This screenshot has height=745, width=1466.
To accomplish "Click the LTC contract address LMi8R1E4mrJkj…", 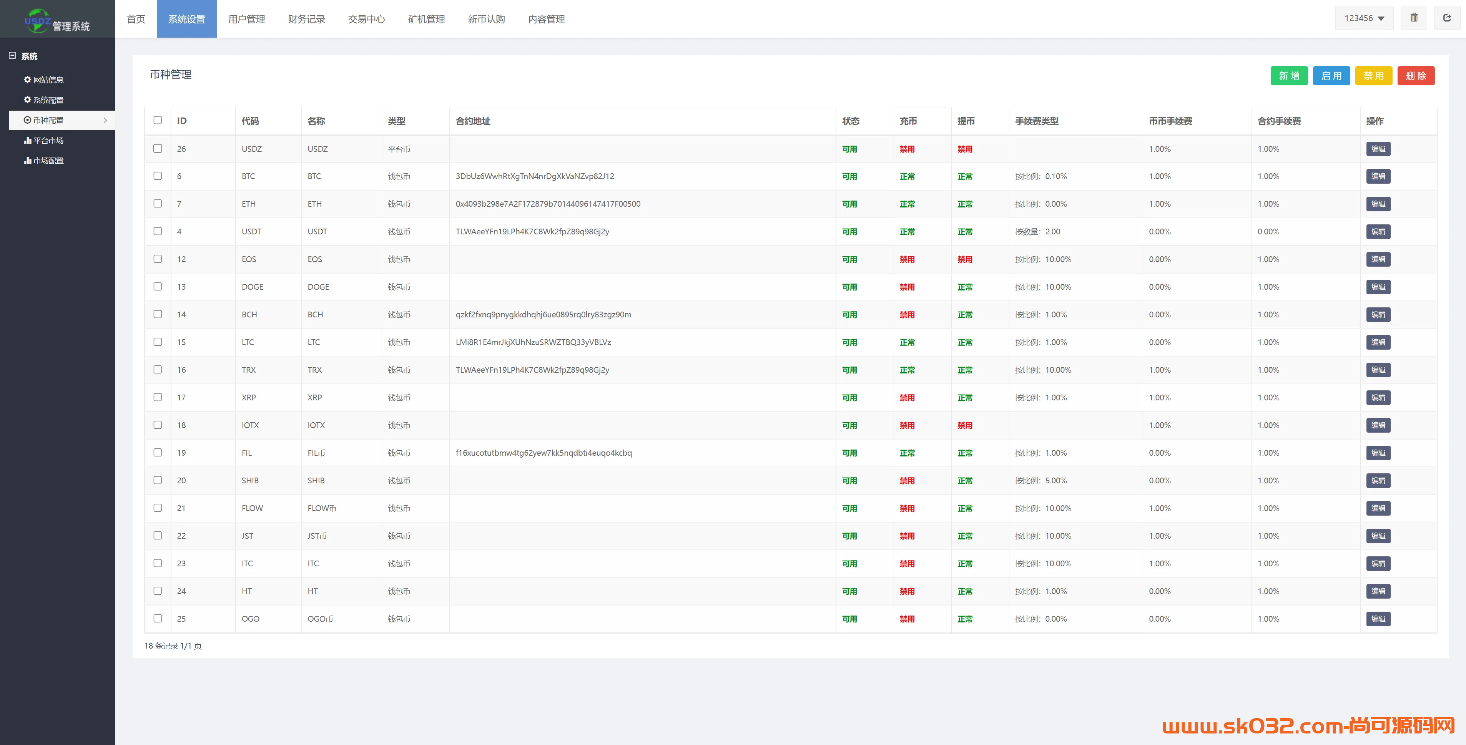I will [x=533, y=342].
